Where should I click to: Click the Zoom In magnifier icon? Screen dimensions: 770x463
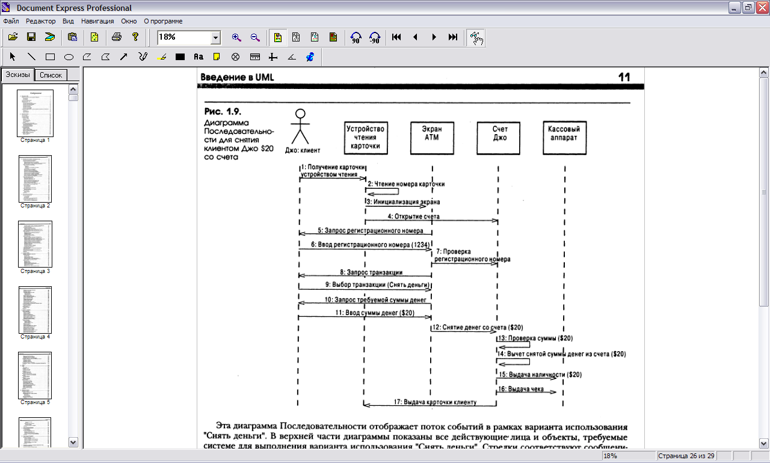[x=236, y=37]
